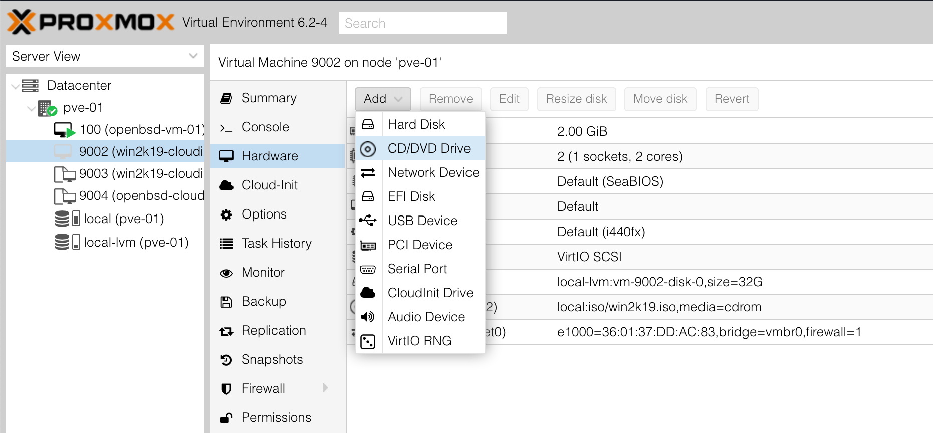Choose Audio Device from Add menu

(420, 317)
